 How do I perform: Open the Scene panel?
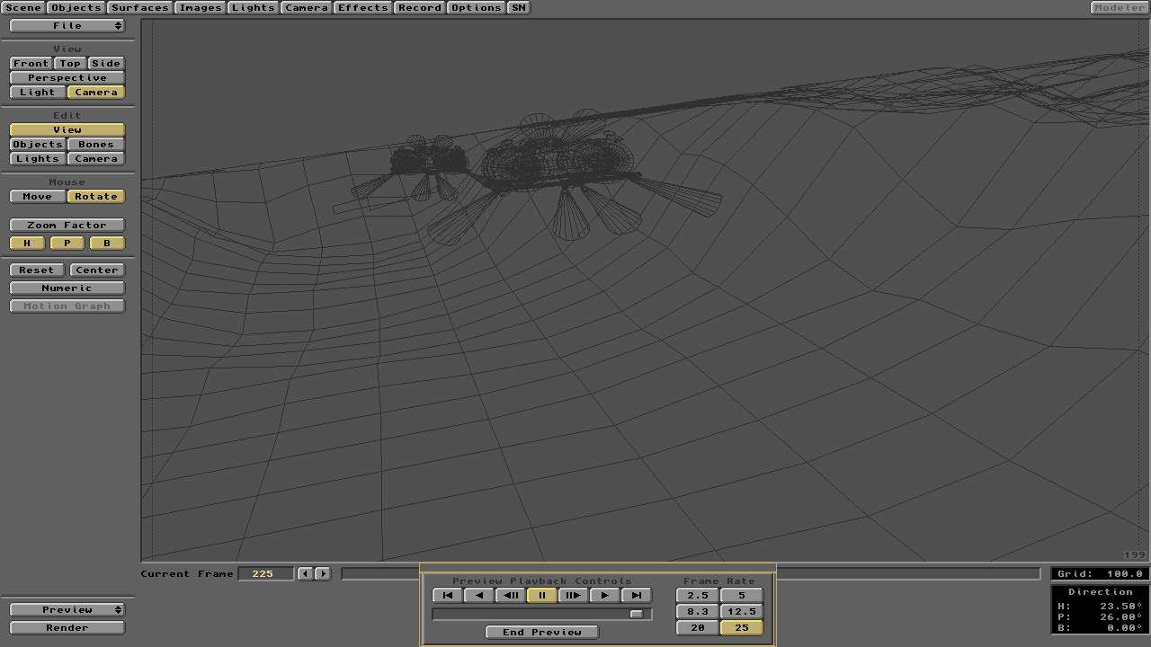[23, 7]
